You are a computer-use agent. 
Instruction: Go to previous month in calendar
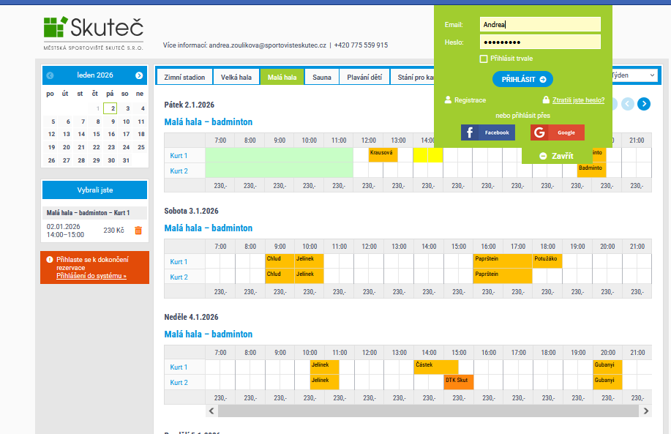(x=50, y=75)
